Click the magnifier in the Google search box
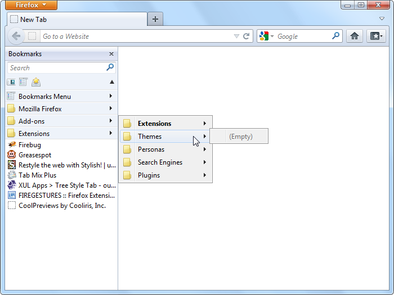 (x=336, y=36)
